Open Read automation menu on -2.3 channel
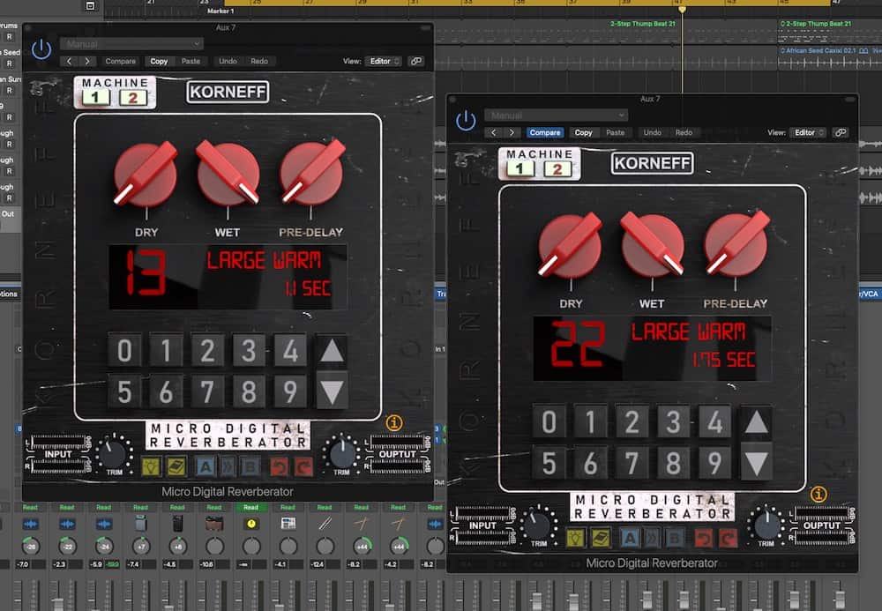 67,508
